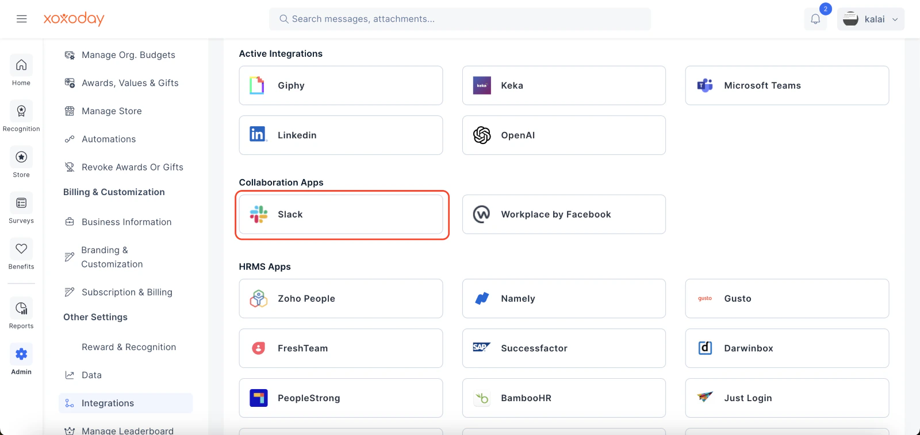This screenshot has height=435, width=920.
Task: Click the Collaboration Apps heading
Action: 281,182
